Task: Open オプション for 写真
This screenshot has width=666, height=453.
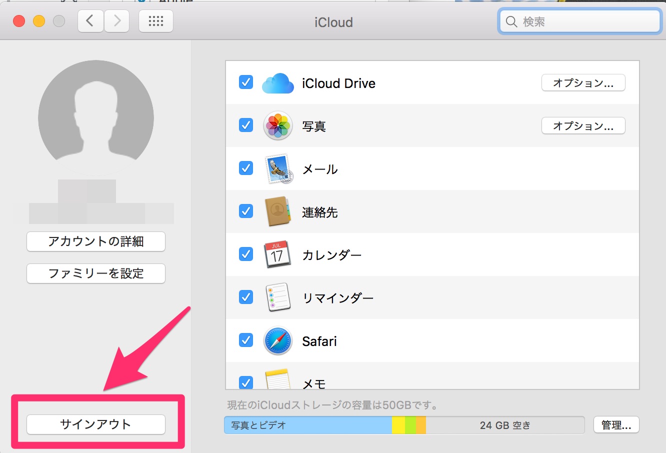Action: pos(583,126)
